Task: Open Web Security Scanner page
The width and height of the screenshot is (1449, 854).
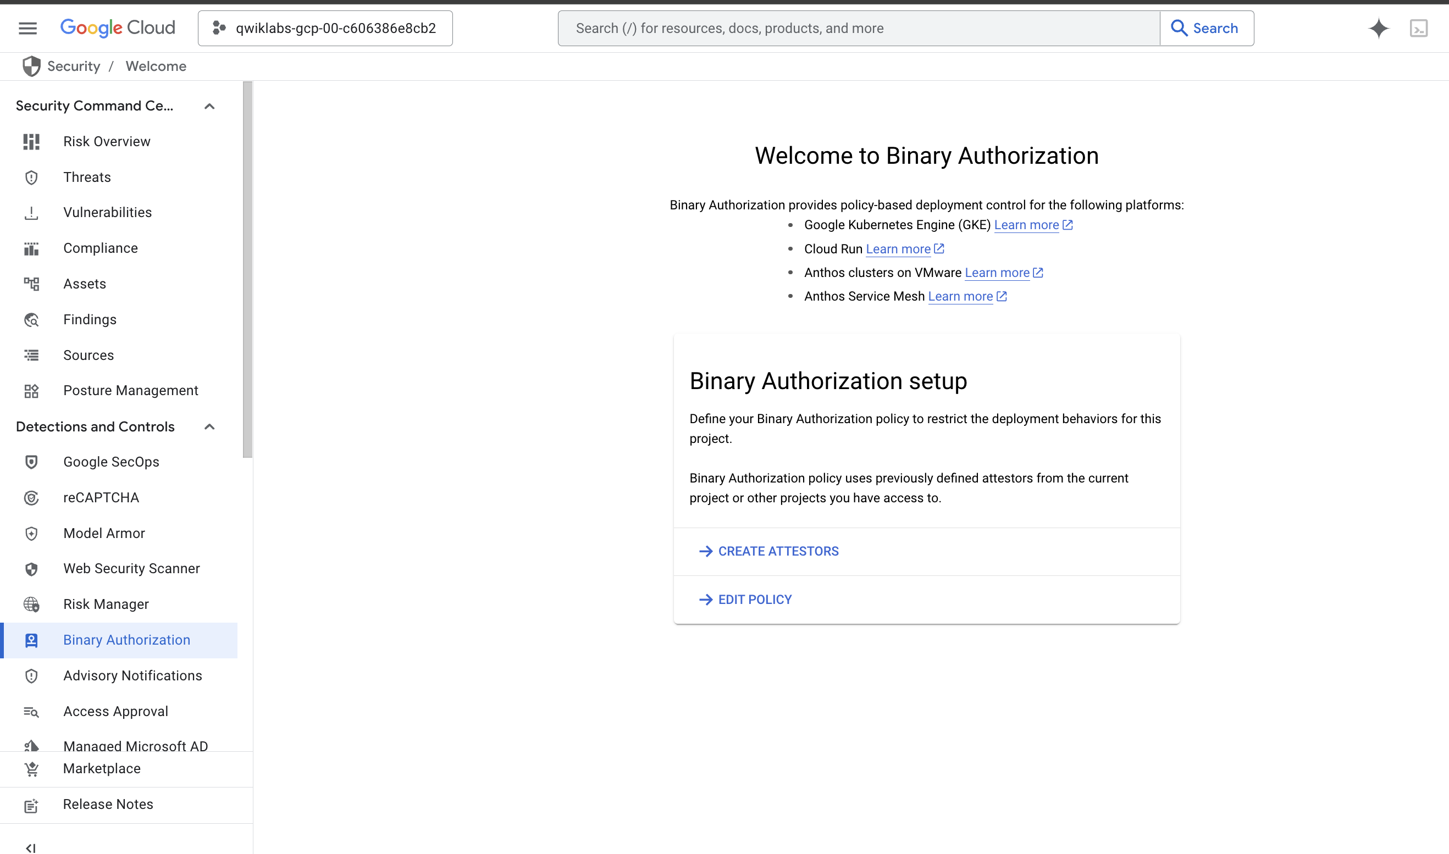Action: coord(119,569)
